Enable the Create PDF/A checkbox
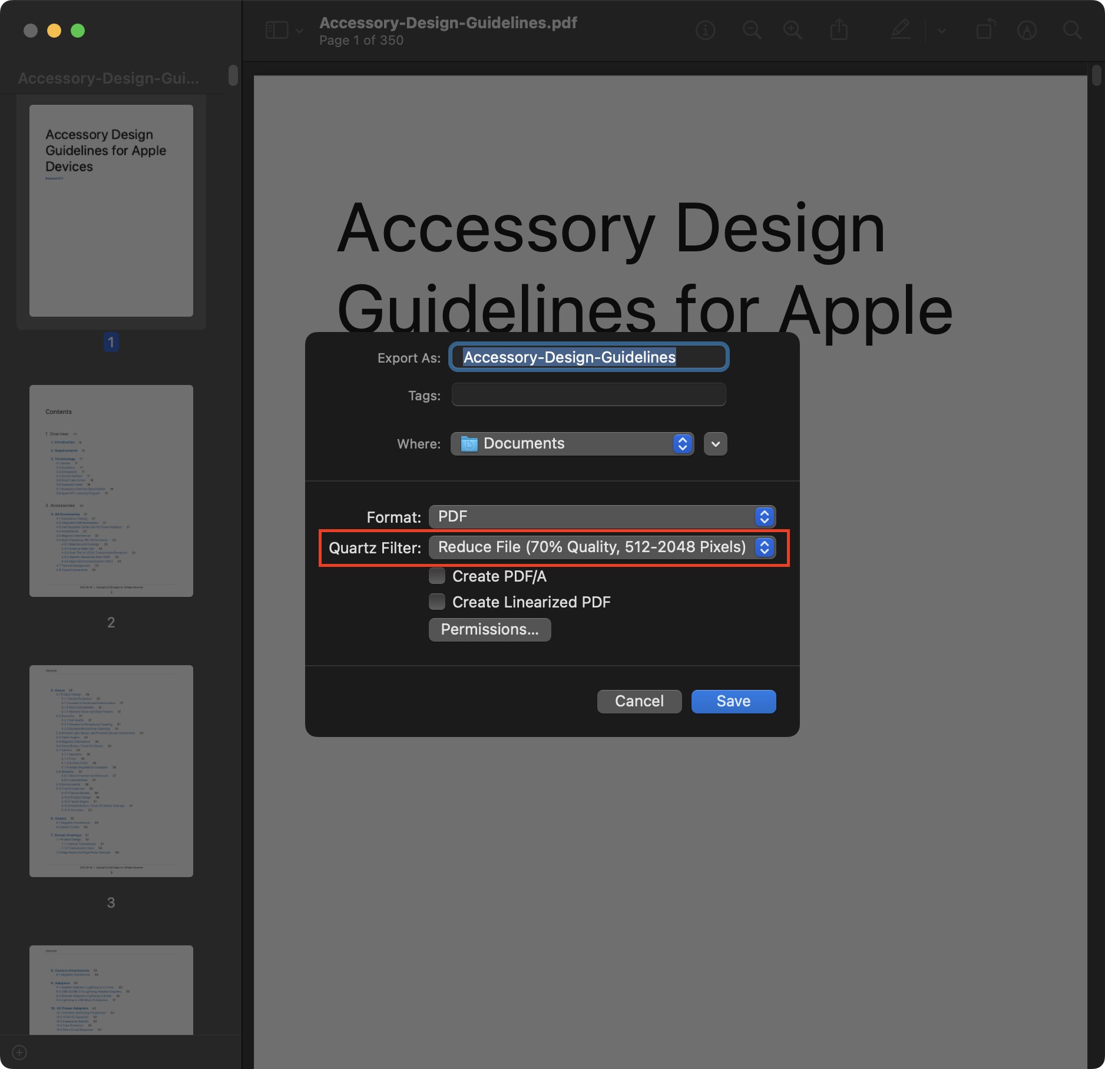 [x=437, y=576]
